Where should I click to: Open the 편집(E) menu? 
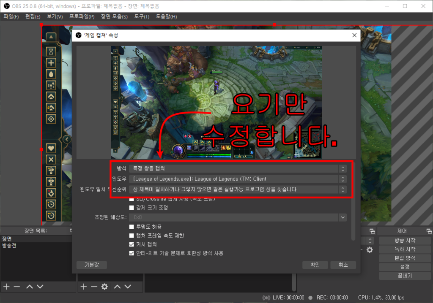(33, 17)
